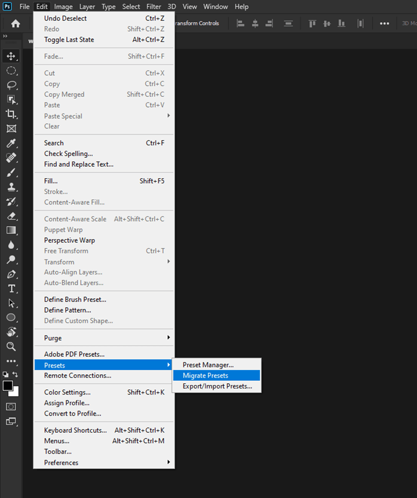Choose Migrate Presets from submenu

217,375
